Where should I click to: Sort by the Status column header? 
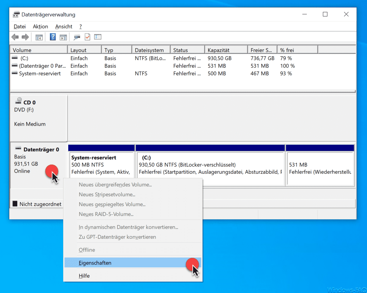tap(187, 50)
